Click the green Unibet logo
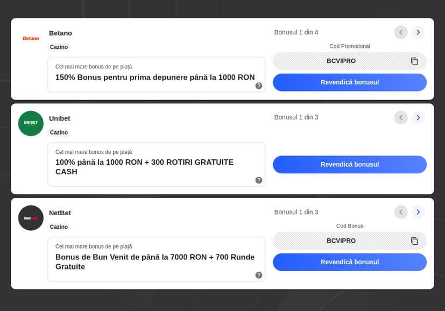Image resolution: width=445 pixels, height=311 pixels. click(31, 123)
